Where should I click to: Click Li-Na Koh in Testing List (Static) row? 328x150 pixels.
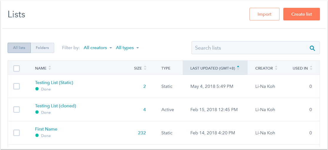265,86
